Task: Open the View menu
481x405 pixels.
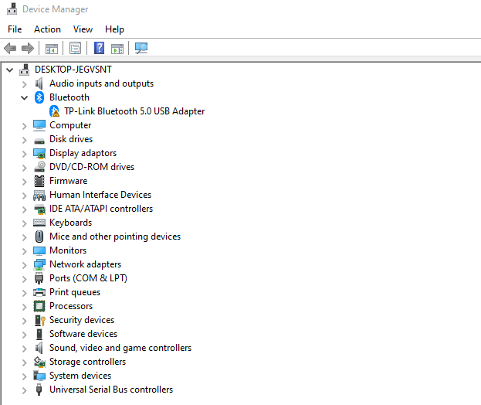Action: coord(83,29)
